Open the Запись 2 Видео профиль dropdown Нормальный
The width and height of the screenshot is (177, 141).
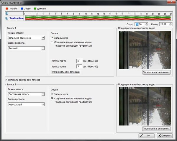pyautogui.click(x=26, y=104)
